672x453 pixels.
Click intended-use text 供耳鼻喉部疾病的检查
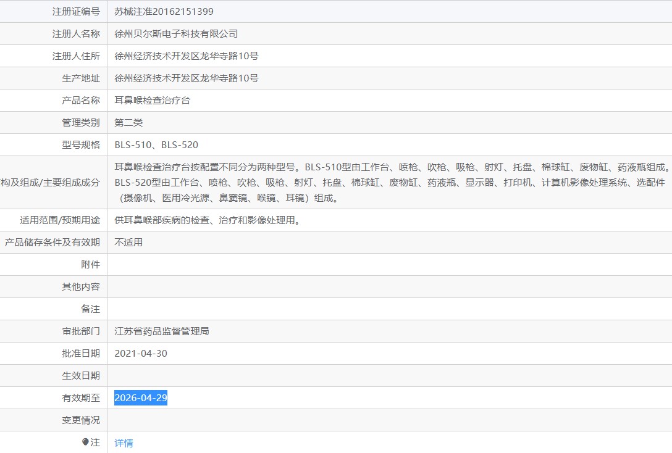[208, 220]
